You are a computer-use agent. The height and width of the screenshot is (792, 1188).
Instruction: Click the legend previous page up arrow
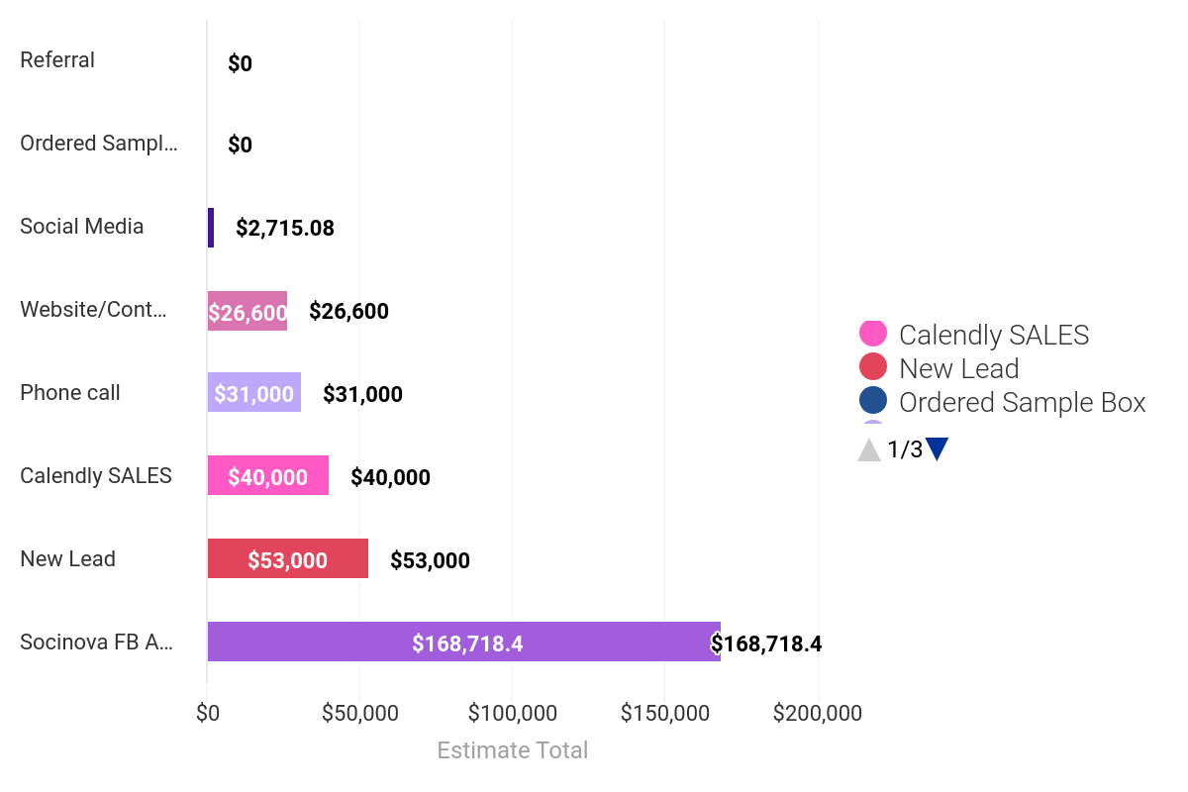click(869, 450)
